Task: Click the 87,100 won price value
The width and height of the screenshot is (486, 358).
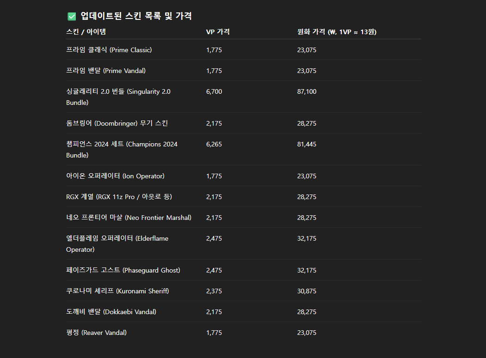Action: tap(307, 91)
